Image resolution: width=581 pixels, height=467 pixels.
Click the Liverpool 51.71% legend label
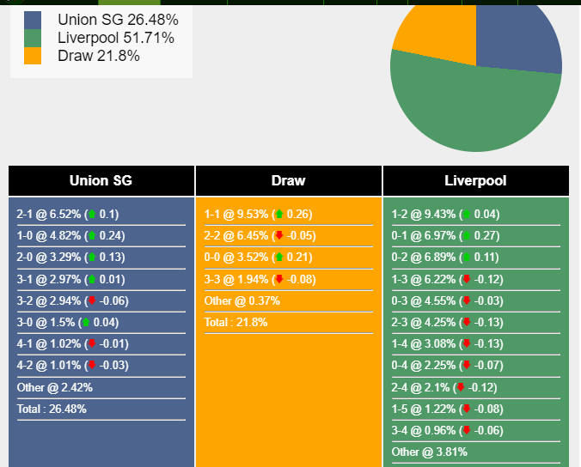[116, 38]
